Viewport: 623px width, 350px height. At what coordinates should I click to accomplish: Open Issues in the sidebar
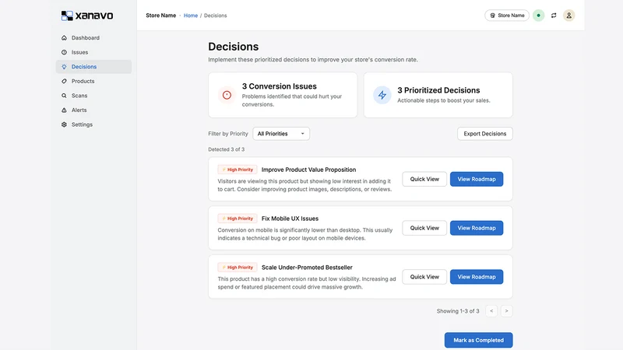point(93,52)
